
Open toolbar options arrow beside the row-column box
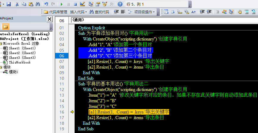190,4
